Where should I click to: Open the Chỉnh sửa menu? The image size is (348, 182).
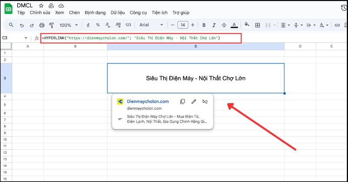point(40,13)
